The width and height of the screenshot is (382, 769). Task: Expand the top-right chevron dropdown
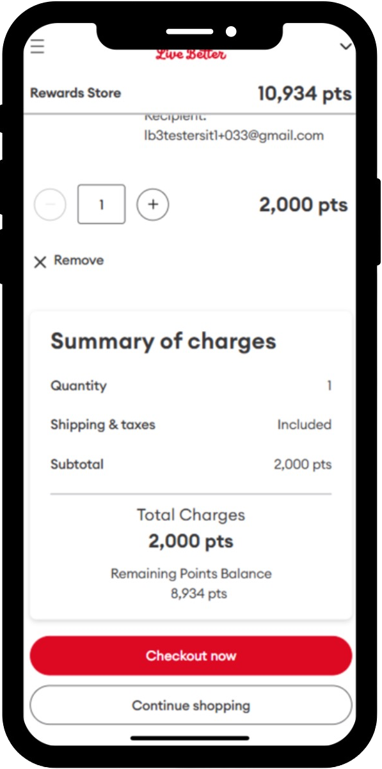click(x=346, y=47)
